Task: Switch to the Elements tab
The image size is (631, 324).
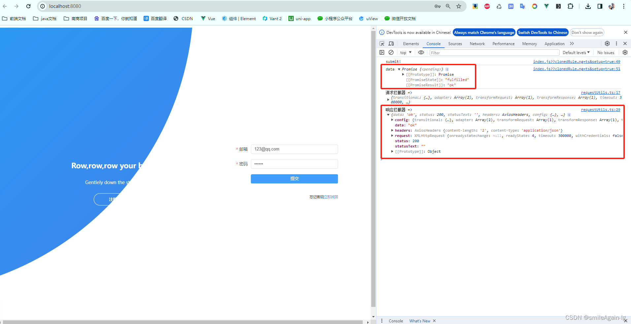Action: pyautogui.click(x=411, y=44)
